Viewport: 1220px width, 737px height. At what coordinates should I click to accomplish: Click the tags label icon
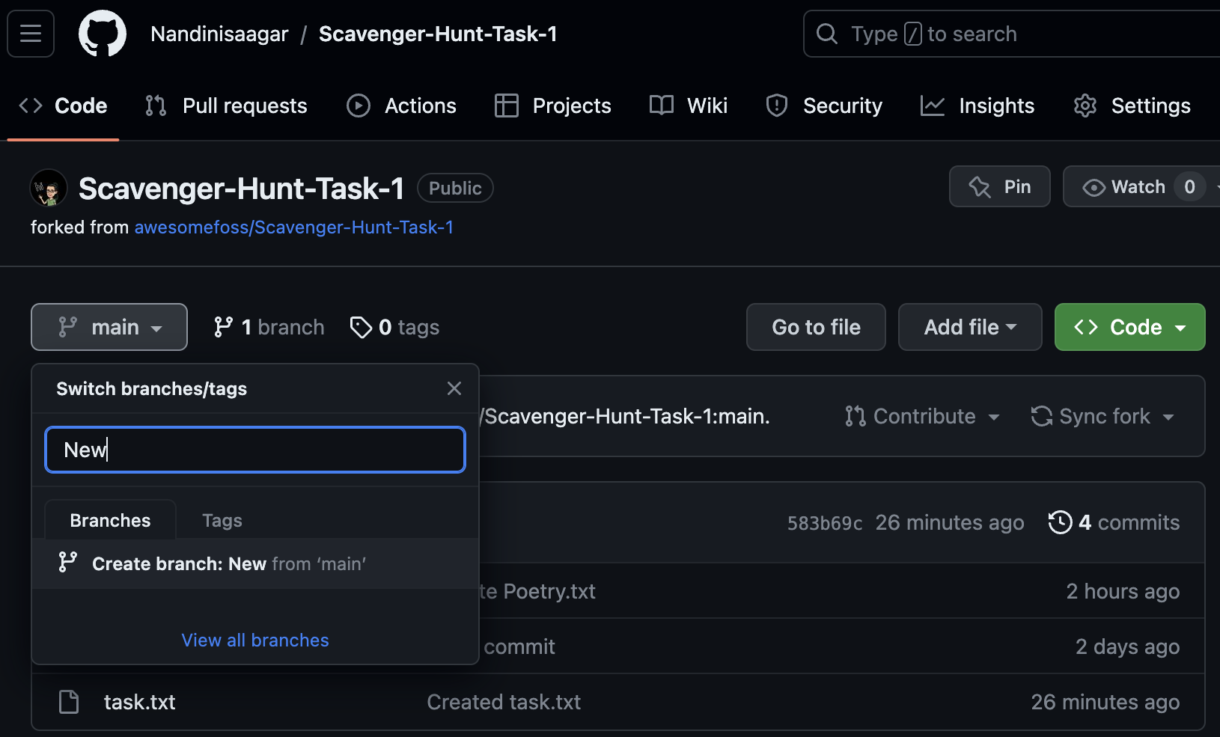coord(362,327)
